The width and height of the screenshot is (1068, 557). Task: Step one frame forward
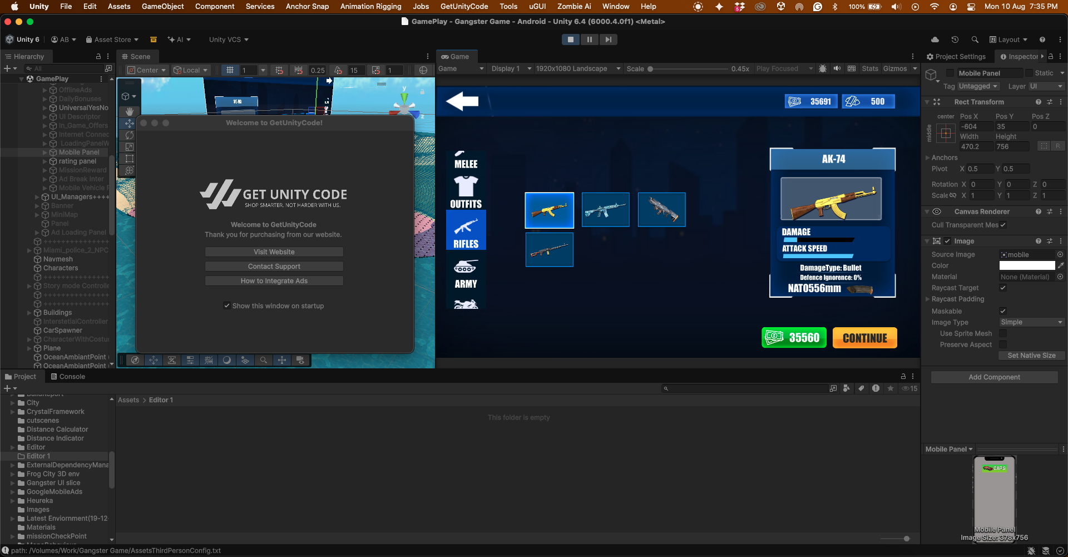pyautogui.click(x=609, y=40)
